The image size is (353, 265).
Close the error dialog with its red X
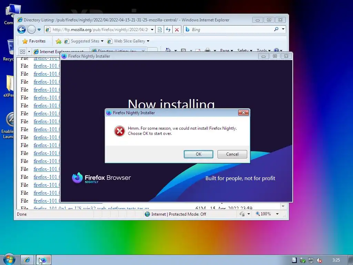coord(243,113)
